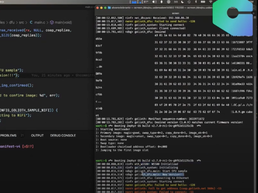Image resolution: width=258 pixels, height=193 pixels.
Task: Click the glasses icon in the menu bar
Action: (x=176, y=2)
